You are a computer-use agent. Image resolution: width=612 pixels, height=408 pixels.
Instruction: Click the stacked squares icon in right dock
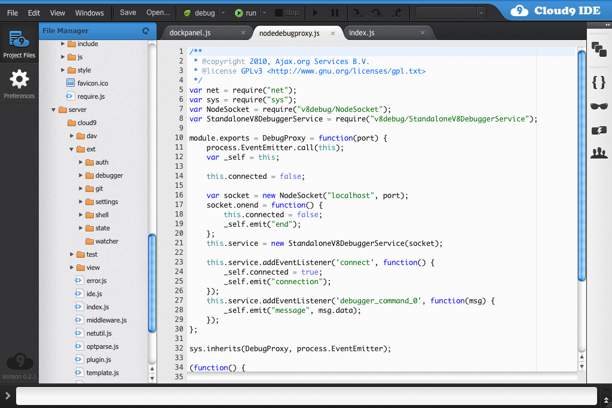pos(598,49)
